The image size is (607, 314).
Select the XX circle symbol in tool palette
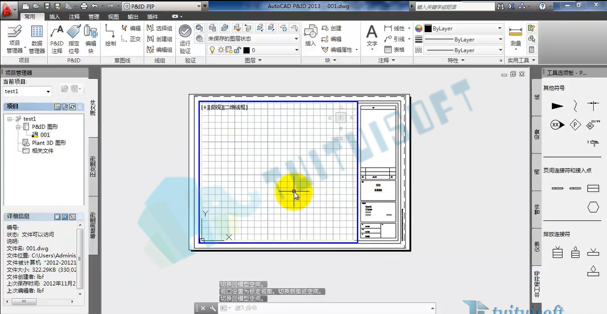point(557,125)
